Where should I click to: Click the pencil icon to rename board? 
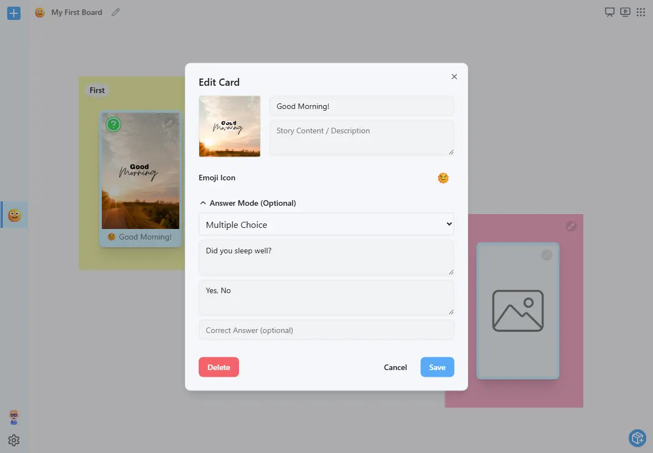(x=116, y=13)
